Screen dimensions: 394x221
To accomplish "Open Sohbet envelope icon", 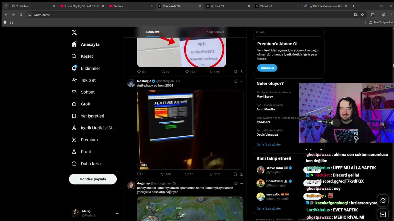I will (74, 92).
